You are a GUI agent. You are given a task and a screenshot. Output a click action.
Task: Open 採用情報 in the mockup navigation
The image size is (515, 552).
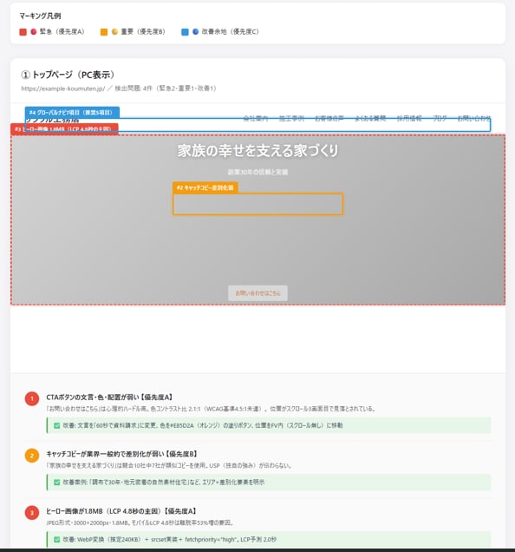409,119
